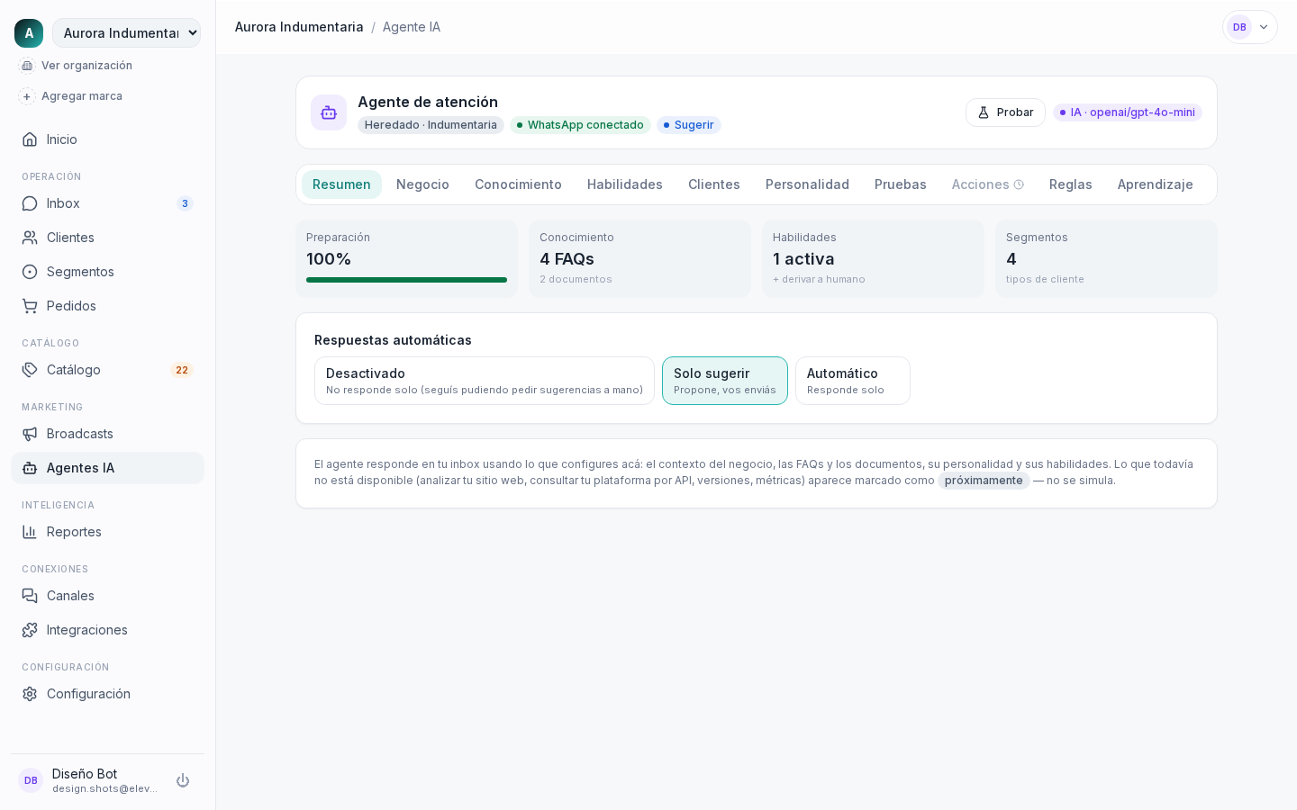Click the Agregar marca link

click(x=82, y=96)
